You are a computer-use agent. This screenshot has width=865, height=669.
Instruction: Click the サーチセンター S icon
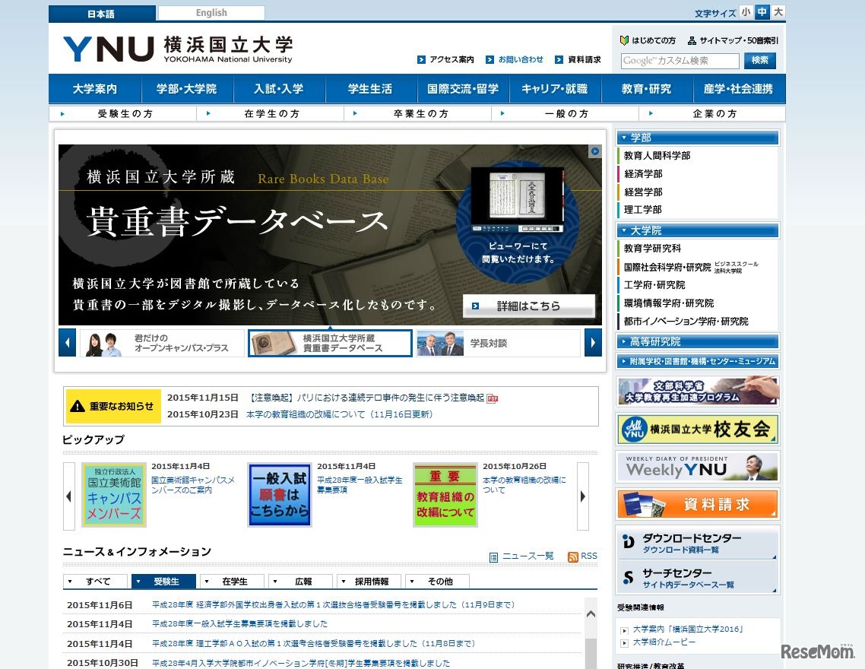click(629, 577)
